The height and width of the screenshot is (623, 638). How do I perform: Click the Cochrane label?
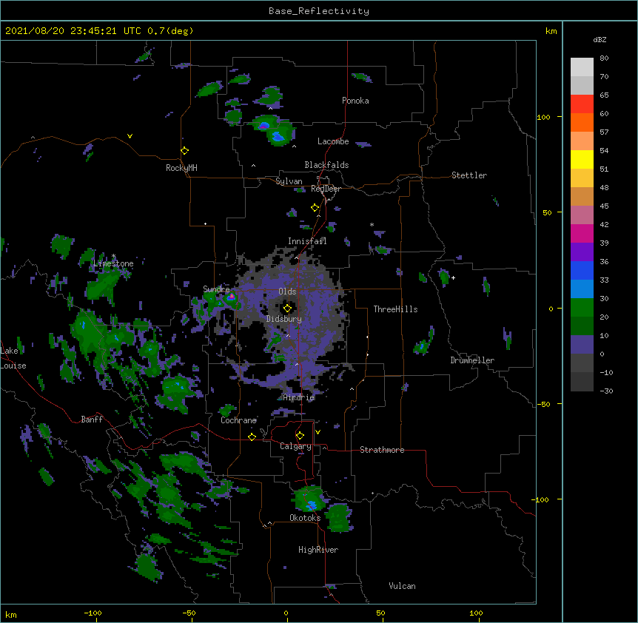coord(238,420)
